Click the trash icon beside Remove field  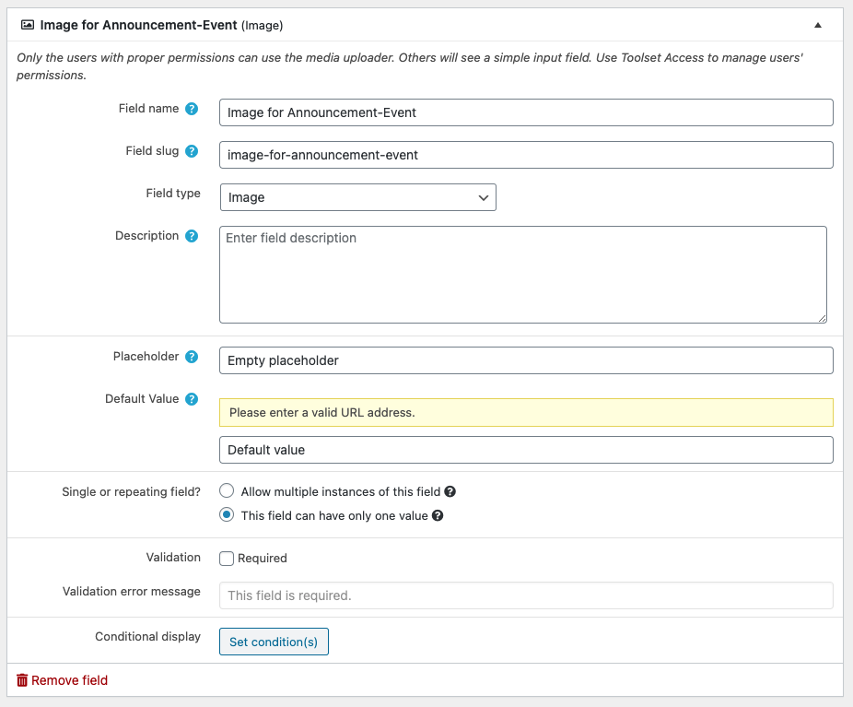tap(22, 680)
